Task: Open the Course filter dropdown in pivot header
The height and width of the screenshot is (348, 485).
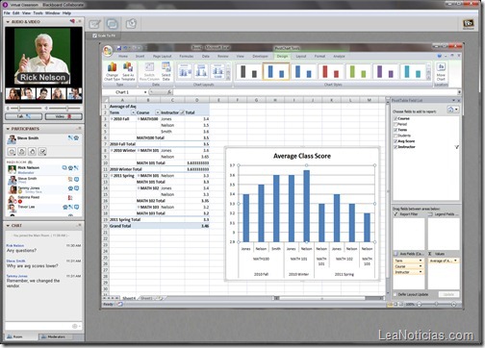Action: click(158, 112)
